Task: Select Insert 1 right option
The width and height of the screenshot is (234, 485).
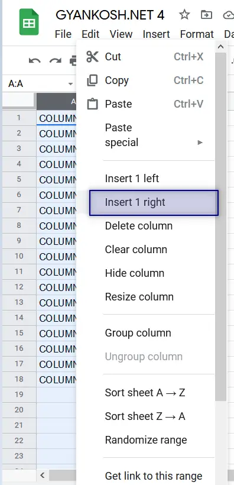Action: (154, 203)
